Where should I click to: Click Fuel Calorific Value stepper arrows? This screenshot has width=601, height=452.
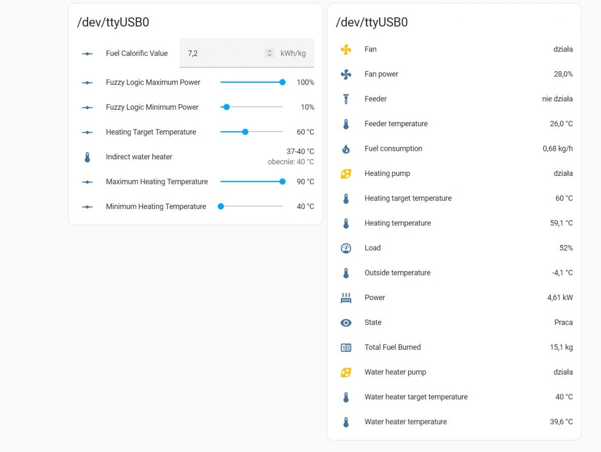pos(269,53)
